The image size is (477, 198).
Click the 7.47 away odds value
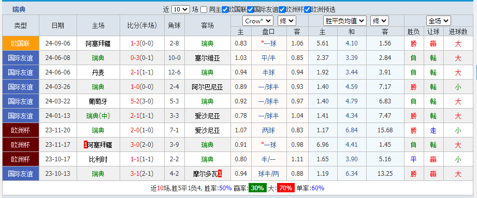pyautogui.click(x=385, y=116)
